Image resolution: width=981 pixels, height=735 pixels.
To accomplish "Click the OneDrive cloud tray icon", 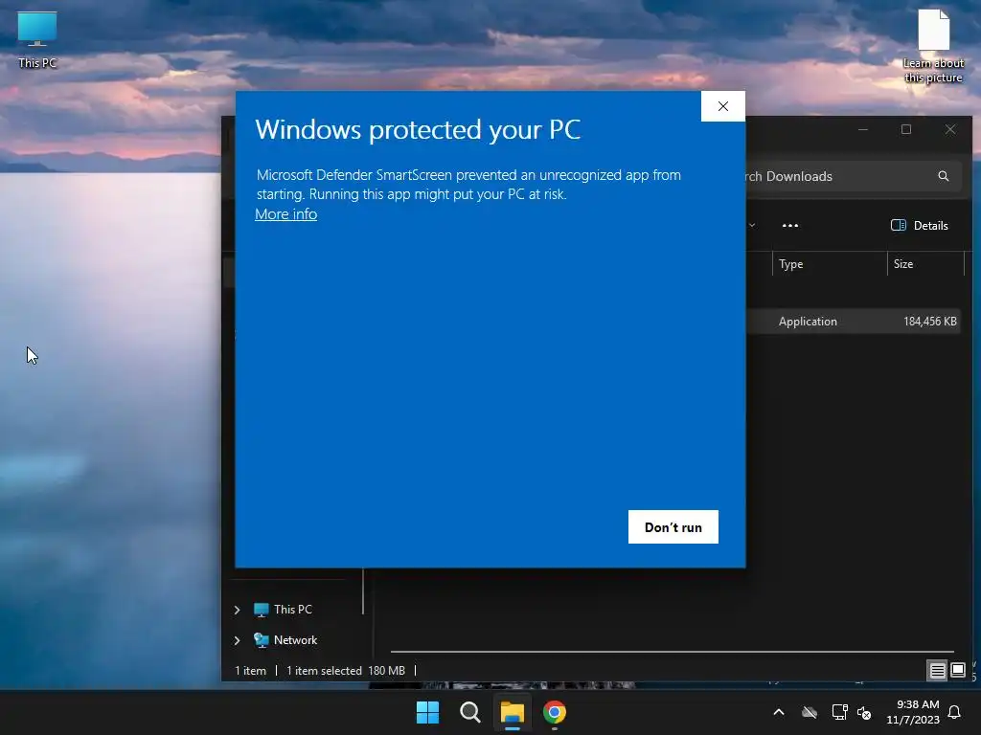I will [x=810, y=712].
